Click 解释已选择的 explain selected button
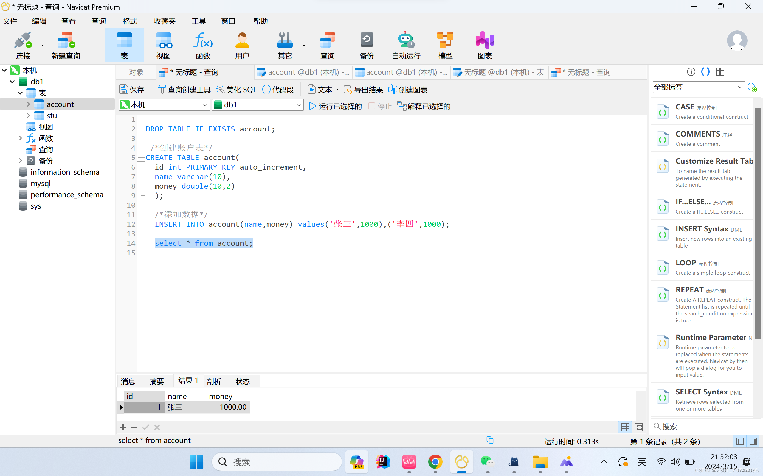This screenshot has width=763, height=476. click(x=424, y=107)
